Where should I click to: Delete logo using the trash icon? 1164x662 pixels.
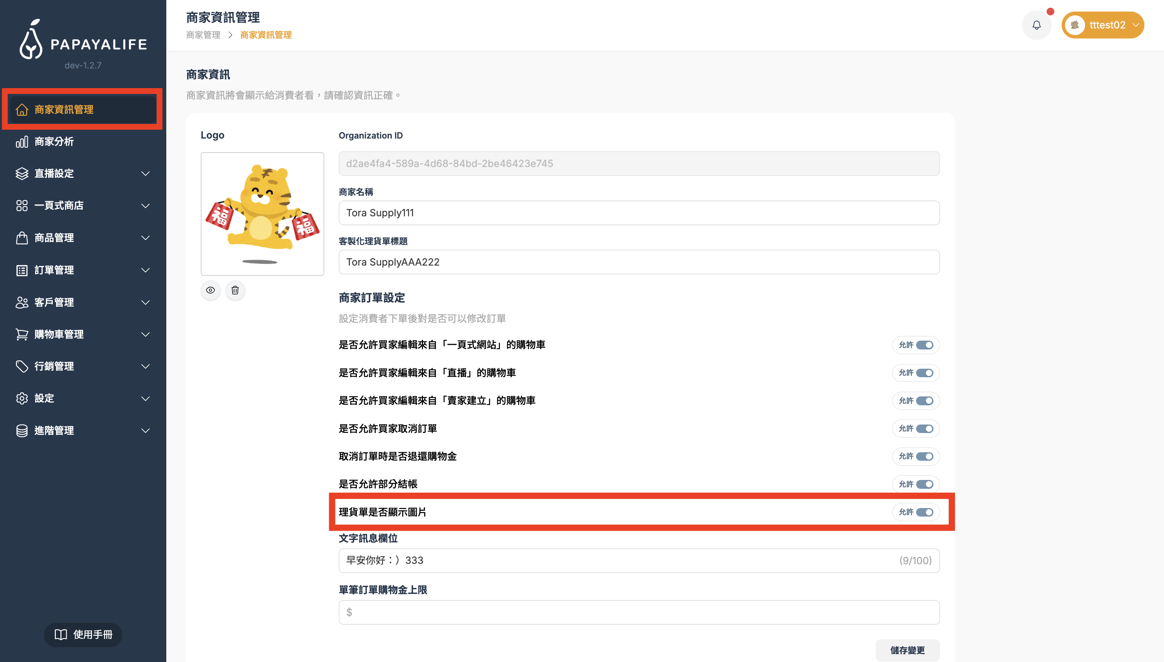click(235, 290)
